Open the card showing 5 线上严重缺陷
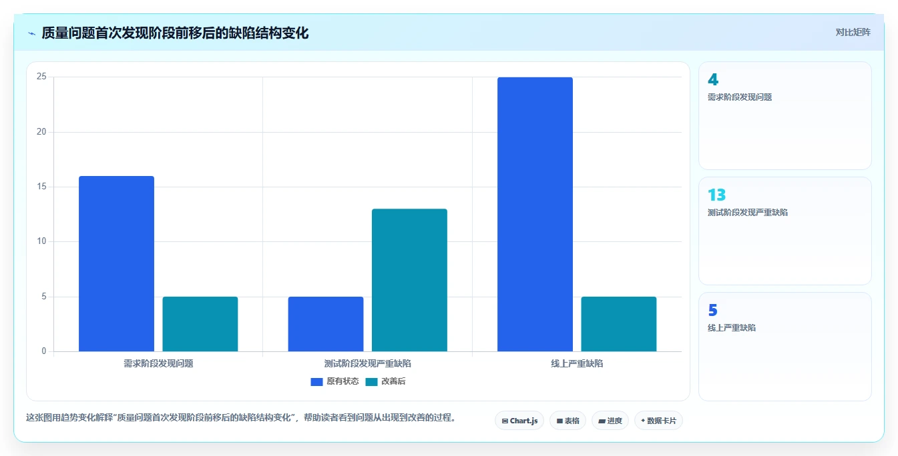 [785, 347]
